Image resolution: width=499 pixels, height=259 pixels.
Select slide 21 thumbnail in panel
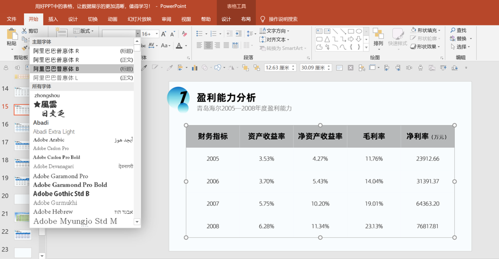[23, 217]
